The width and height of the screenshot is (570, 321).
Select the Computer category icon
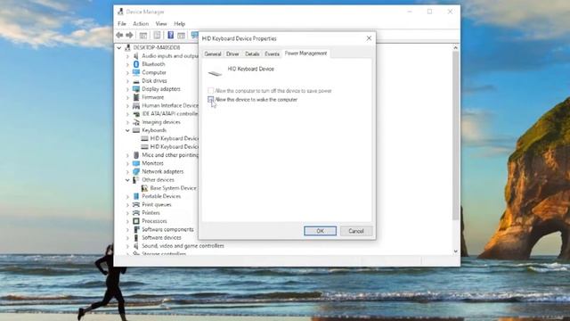136,72
